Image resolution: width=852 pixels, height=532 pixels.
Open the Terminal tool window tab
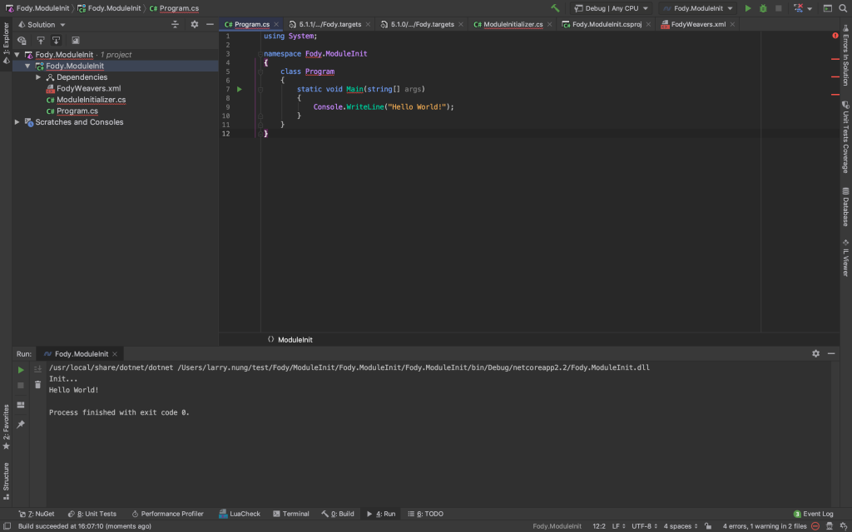click(x=290, y=514)
